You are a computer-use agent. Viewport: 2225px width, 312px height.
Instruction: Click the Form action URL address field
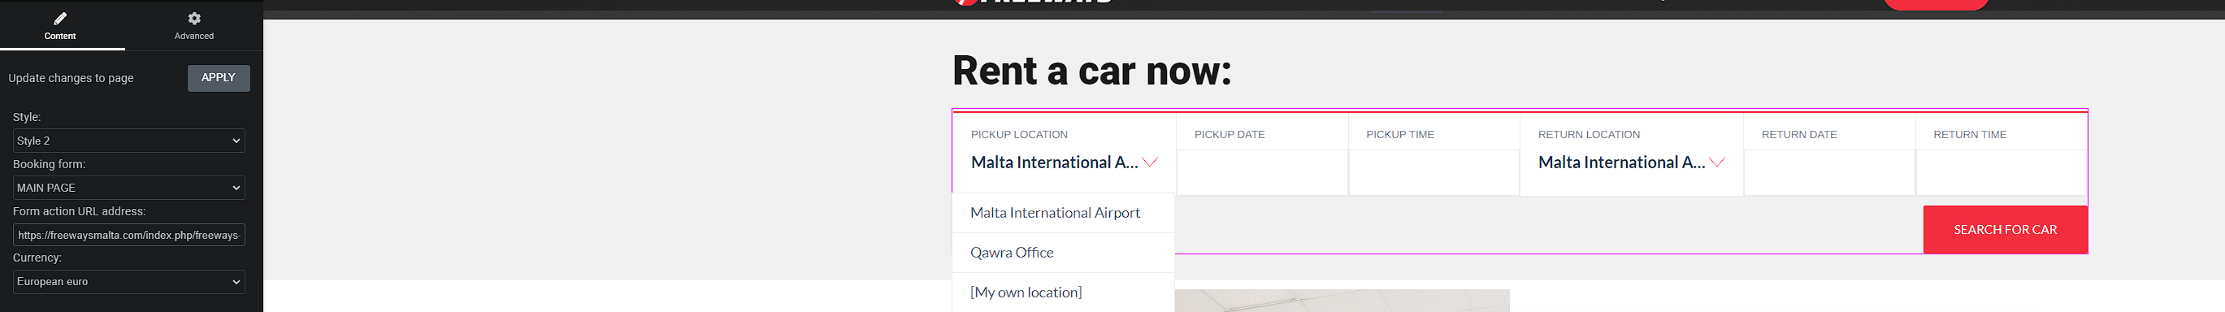pyautogui.click(x=128, y=235)
